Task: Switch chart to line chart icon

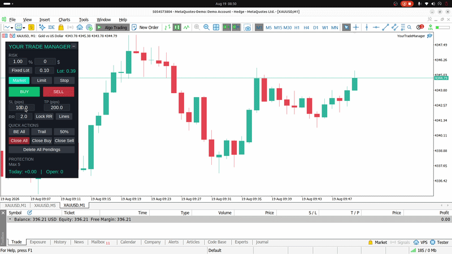Action: [186, 27]
